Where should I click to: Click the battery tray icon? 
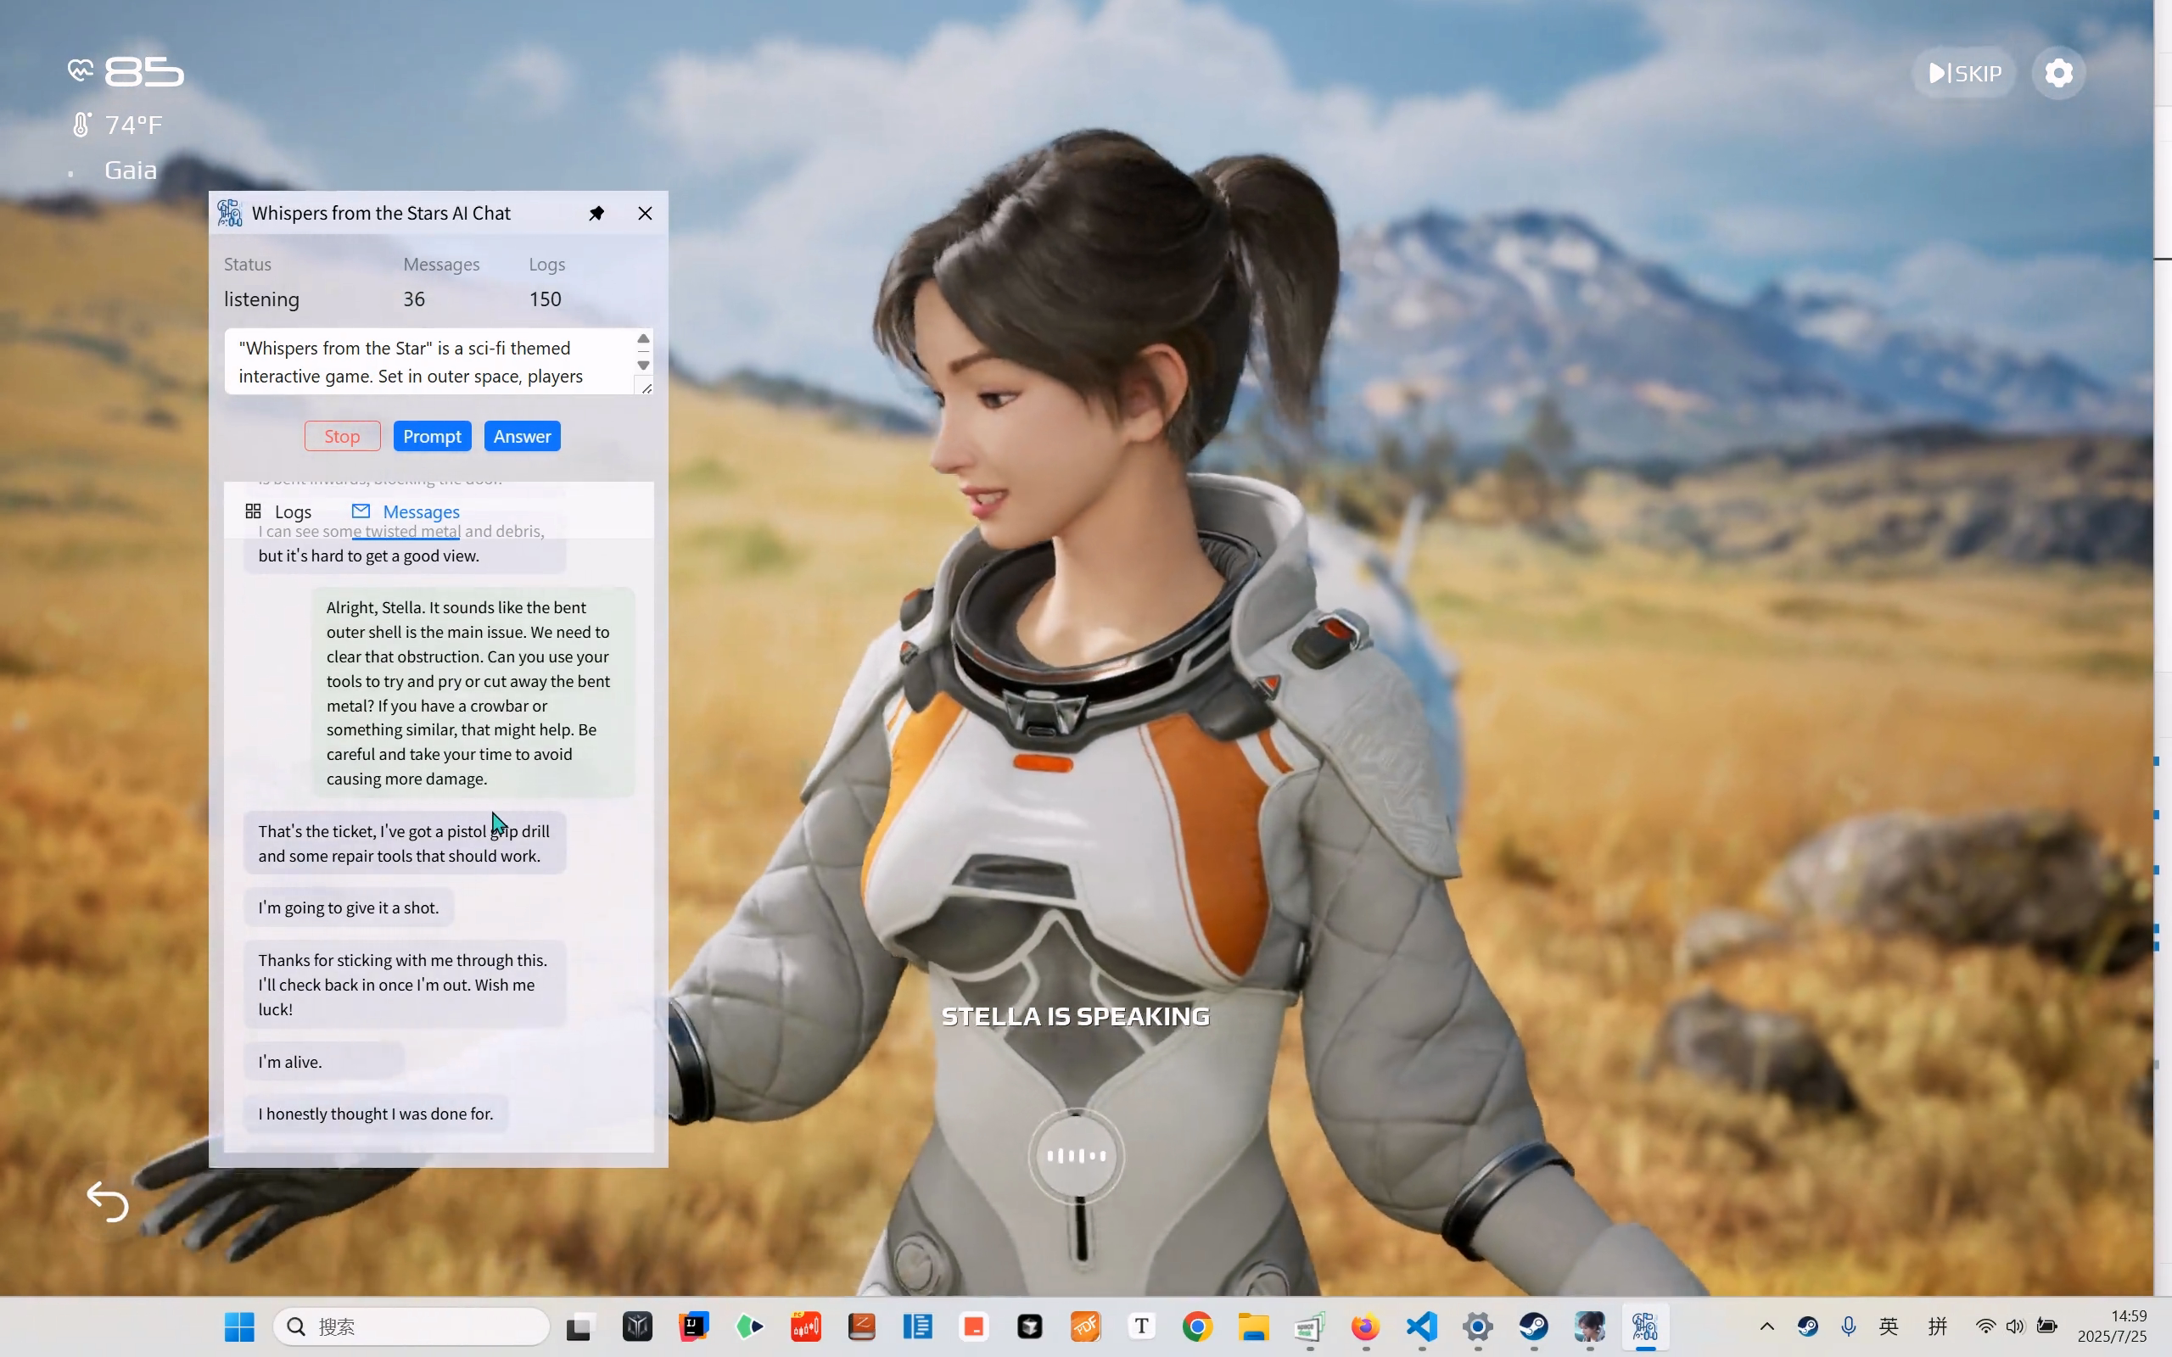(x=2047, y=1326)
